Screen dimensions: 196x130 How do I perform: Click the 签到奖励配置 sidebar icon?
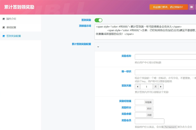click(4, 36)
